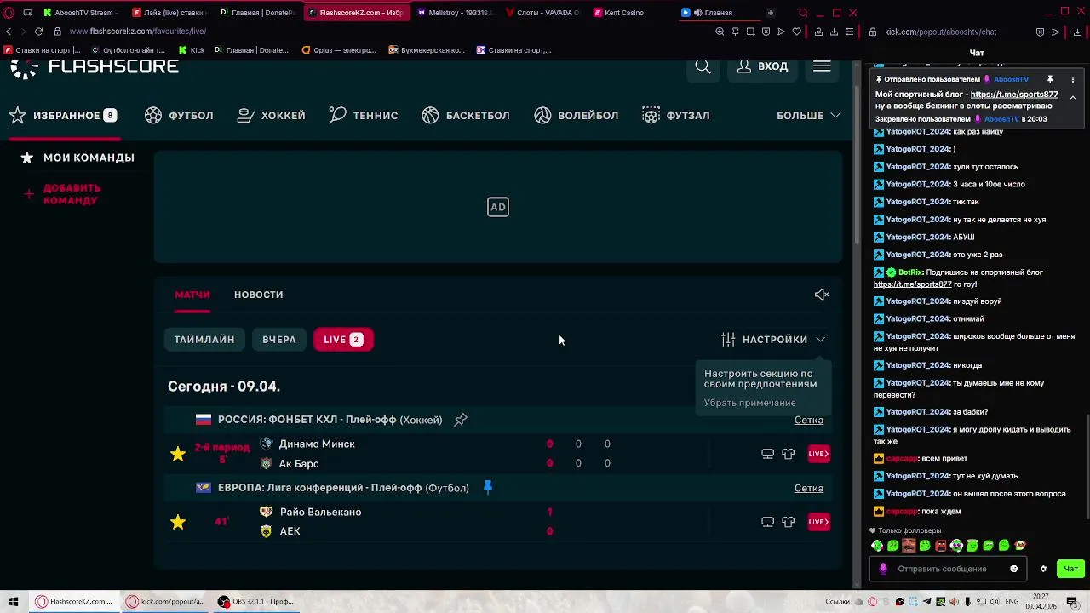The image size is (1090, 613).
Task: Open the ХОККЕЙ sport section
Action: coord(271,115)
